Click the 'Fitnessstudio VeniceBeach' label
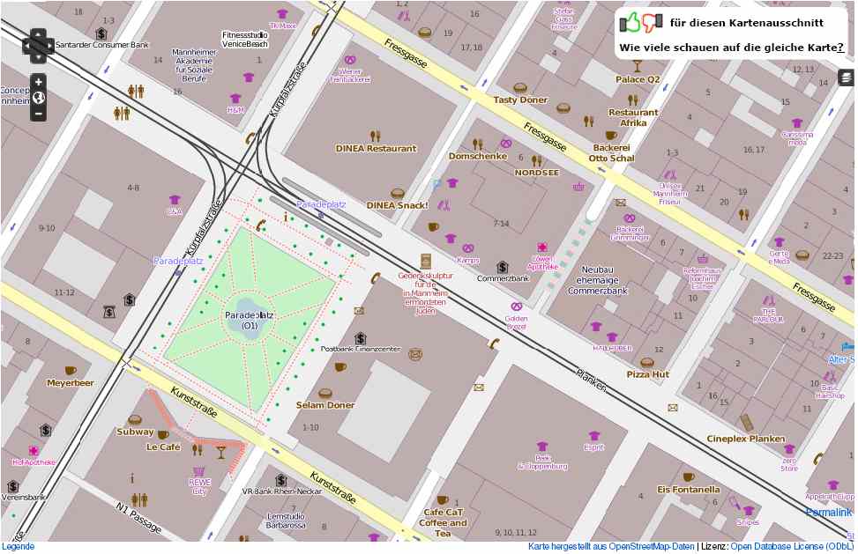 coord(245,40)
